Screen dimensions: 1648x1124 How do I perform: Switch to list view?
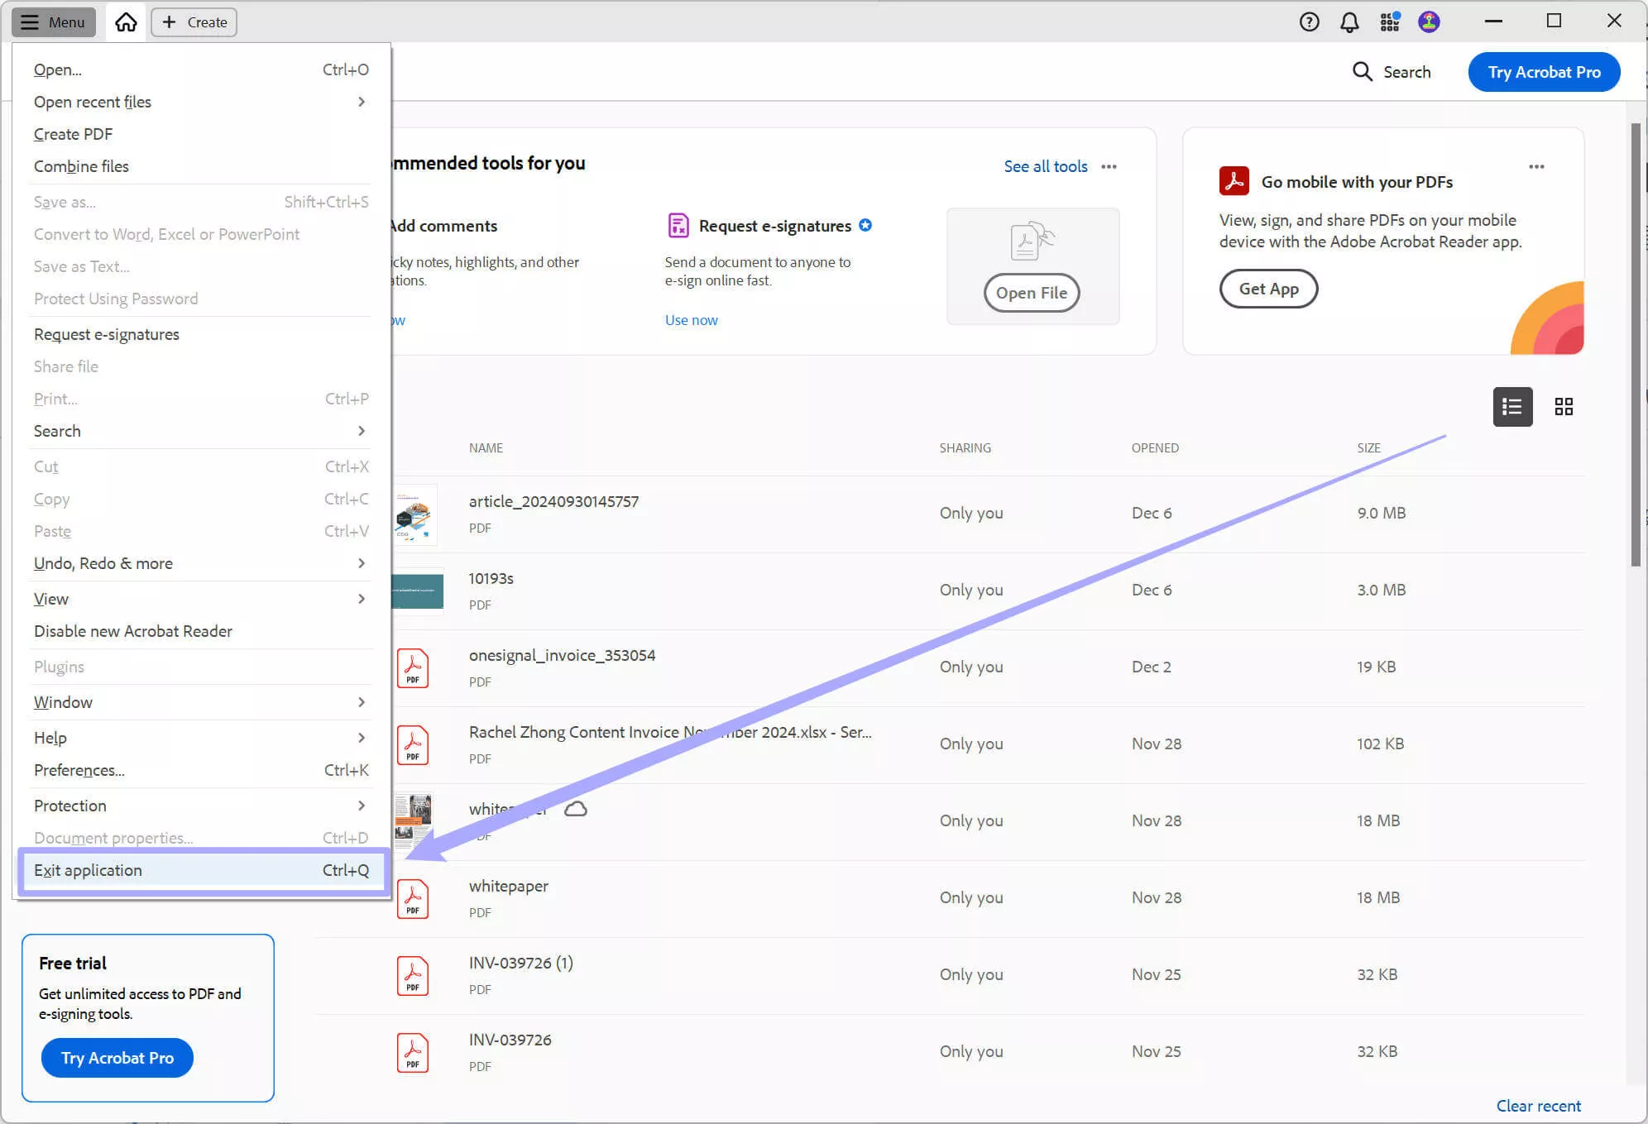click(1512, 407)
